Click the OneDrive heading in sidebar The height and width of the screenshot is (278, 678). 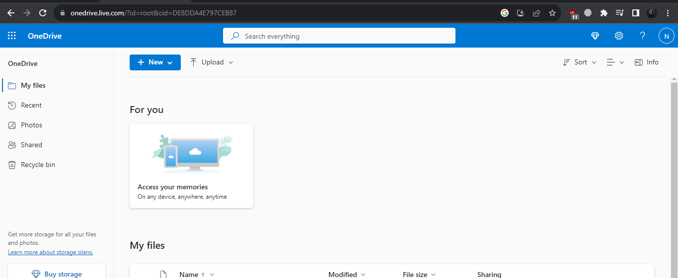(23, 63)
